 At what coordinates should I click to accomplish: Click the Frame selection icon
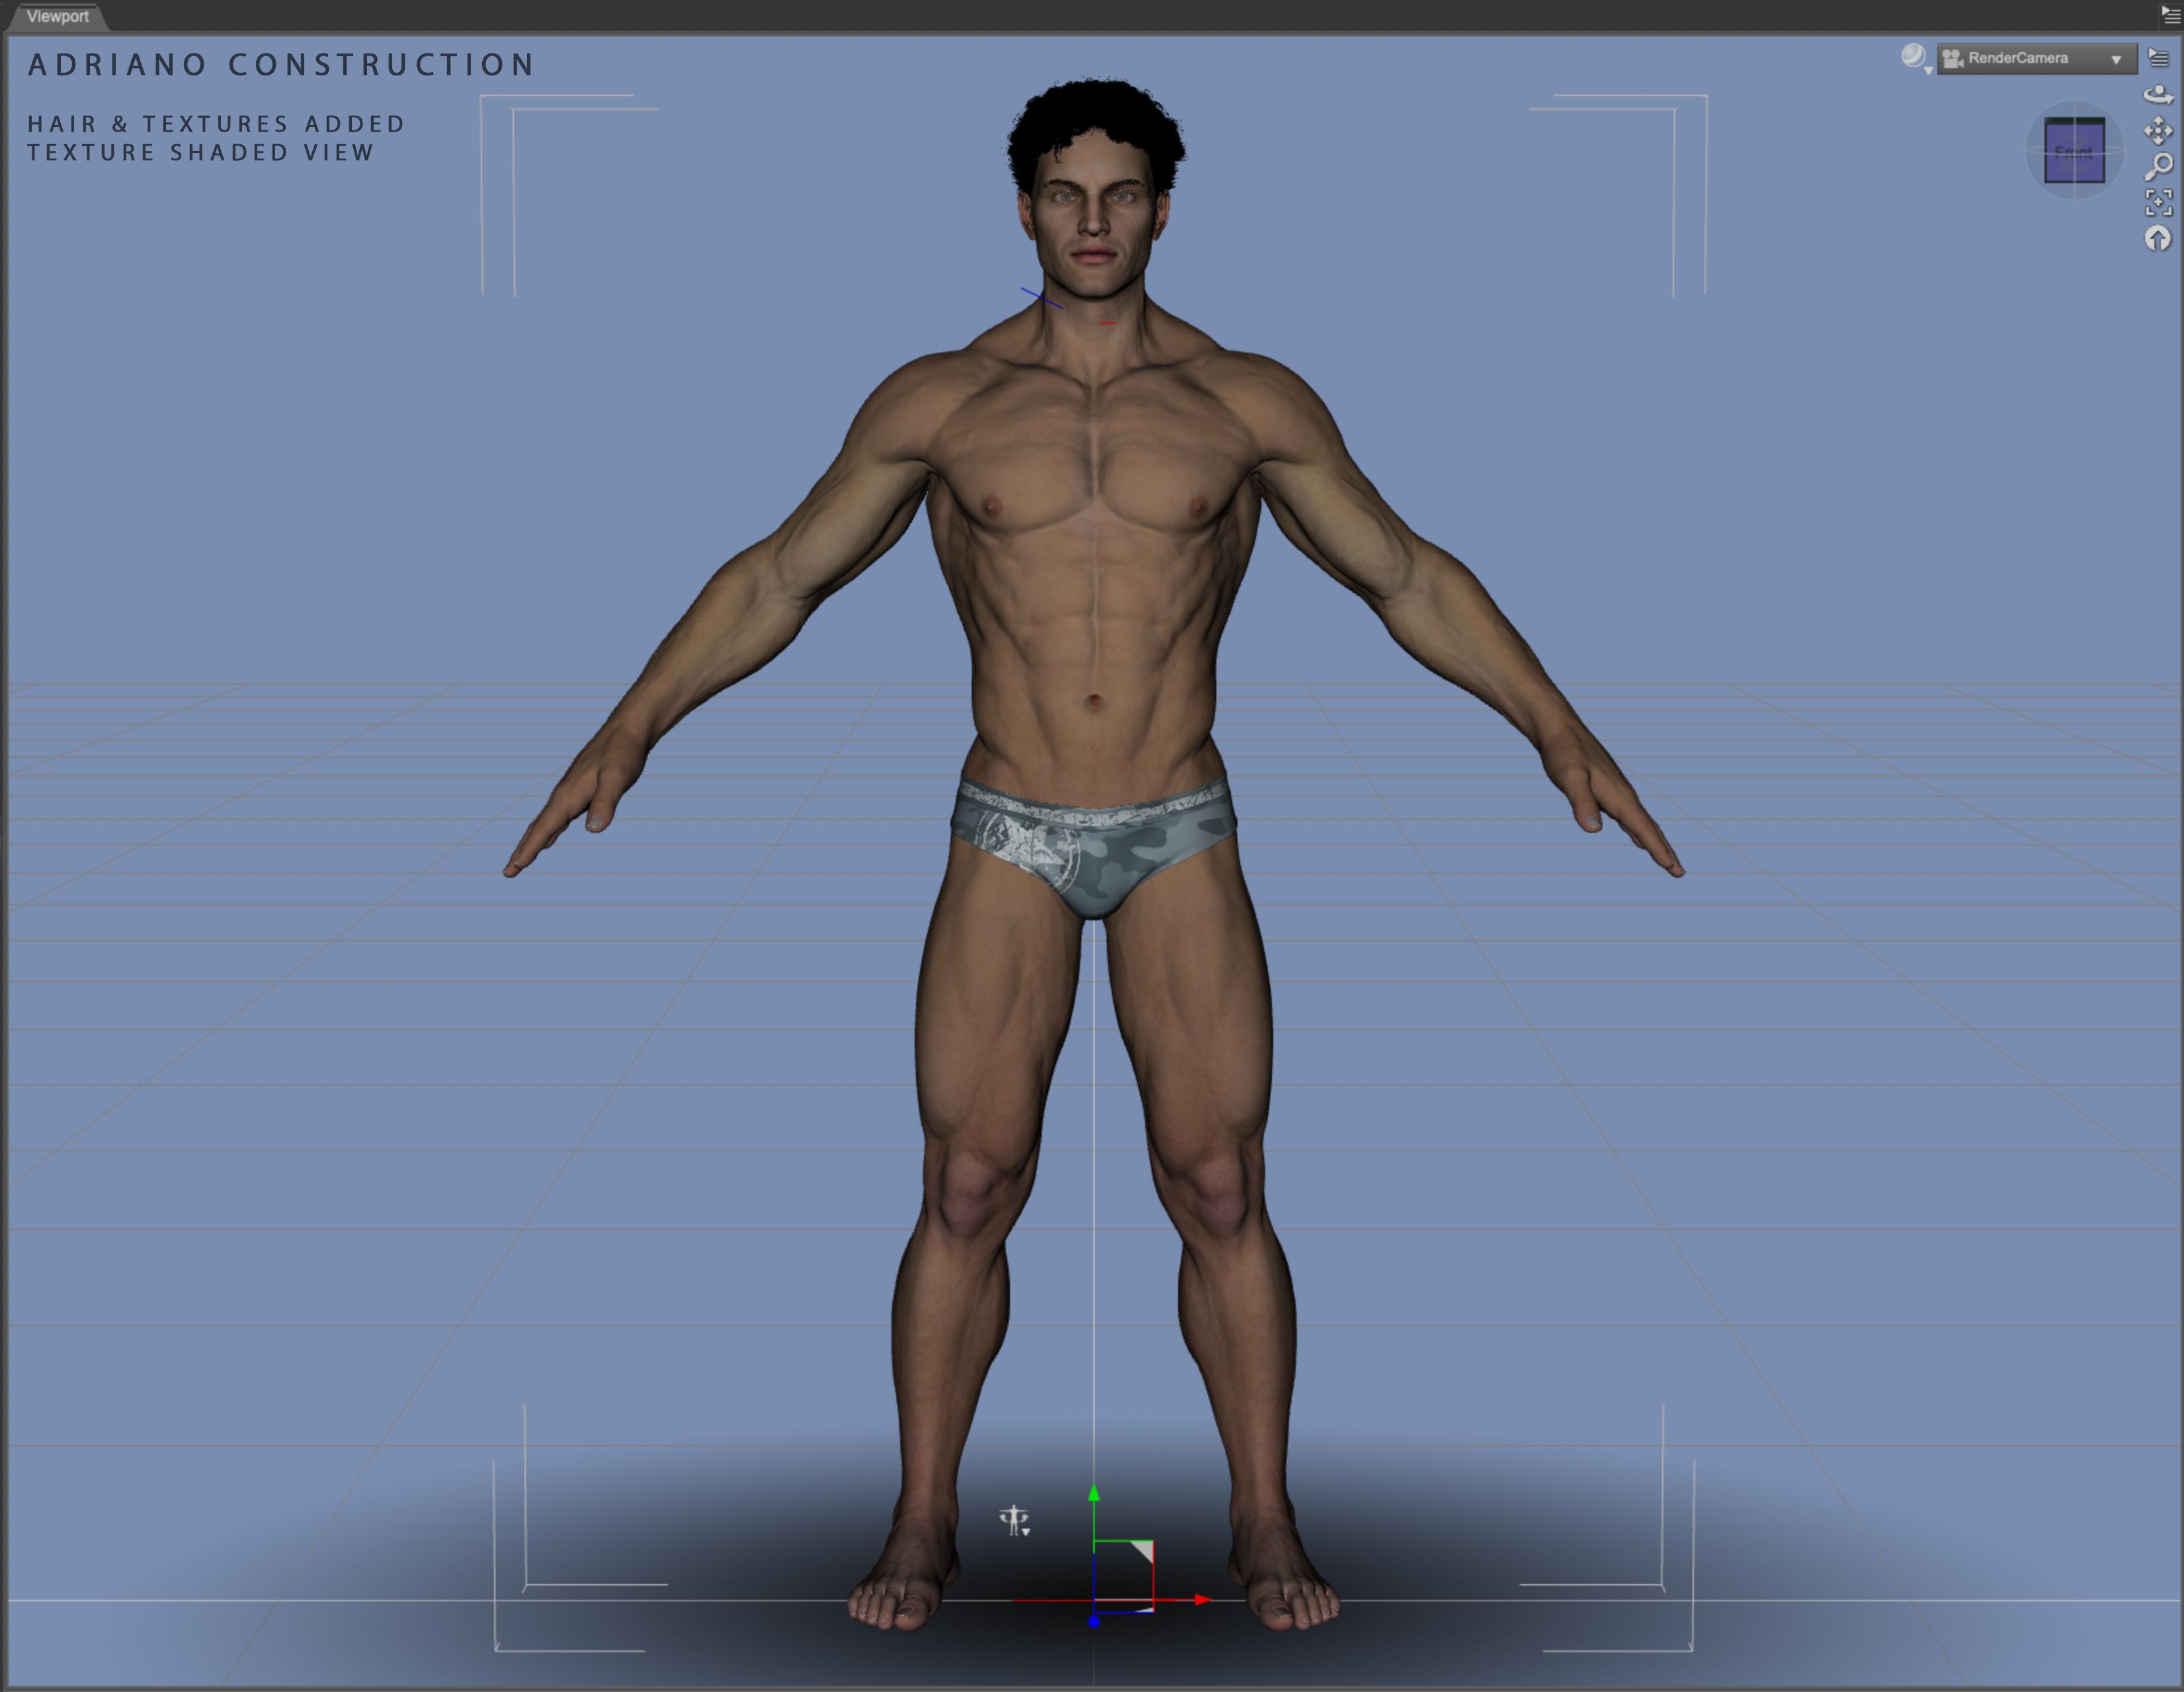pyautogui.click(x=2158, y=202)
